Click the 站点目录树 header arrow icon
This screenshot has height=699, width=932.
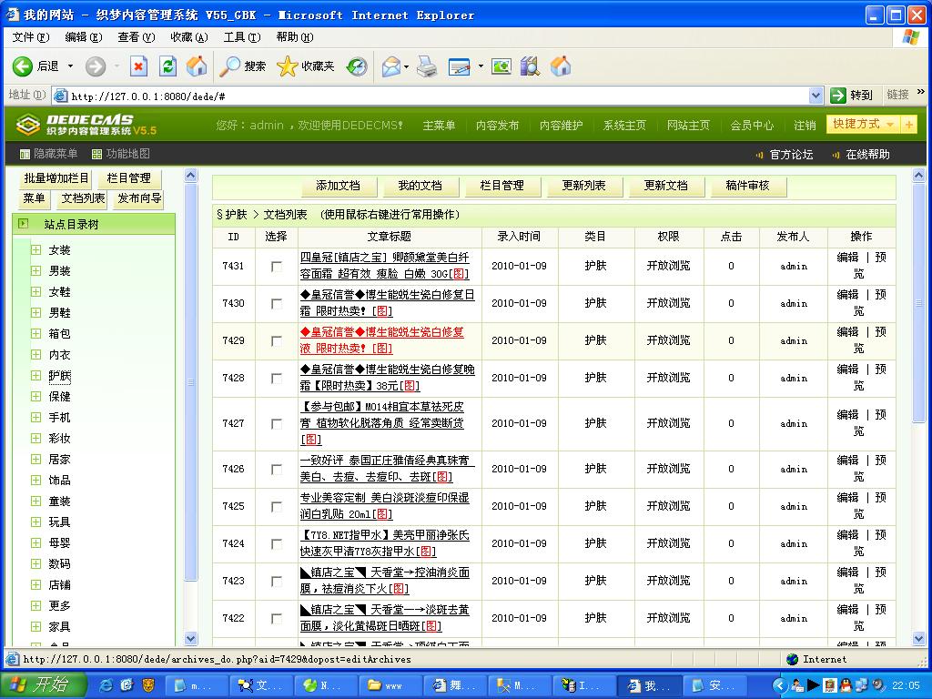pos(23,224)
